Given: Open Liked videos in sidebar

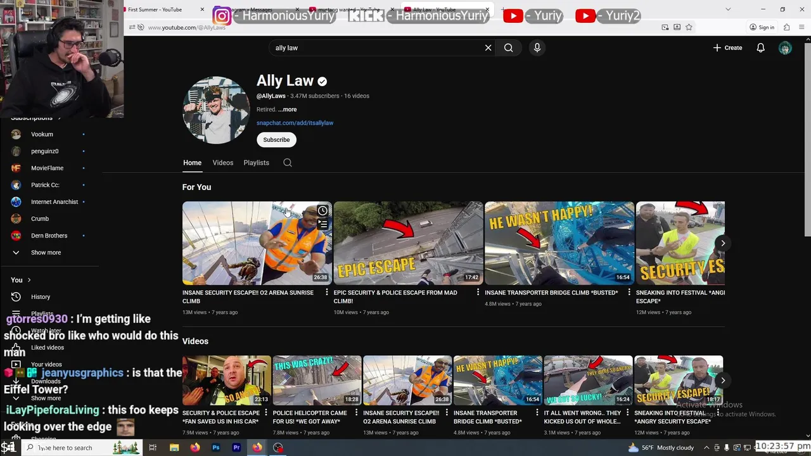Looking at the screenshot, I should 48,348.
